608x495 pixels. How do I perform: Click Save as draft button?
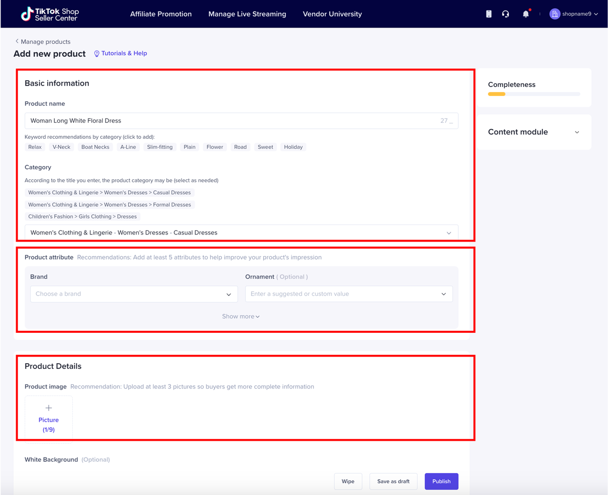(x=393, y=481)
